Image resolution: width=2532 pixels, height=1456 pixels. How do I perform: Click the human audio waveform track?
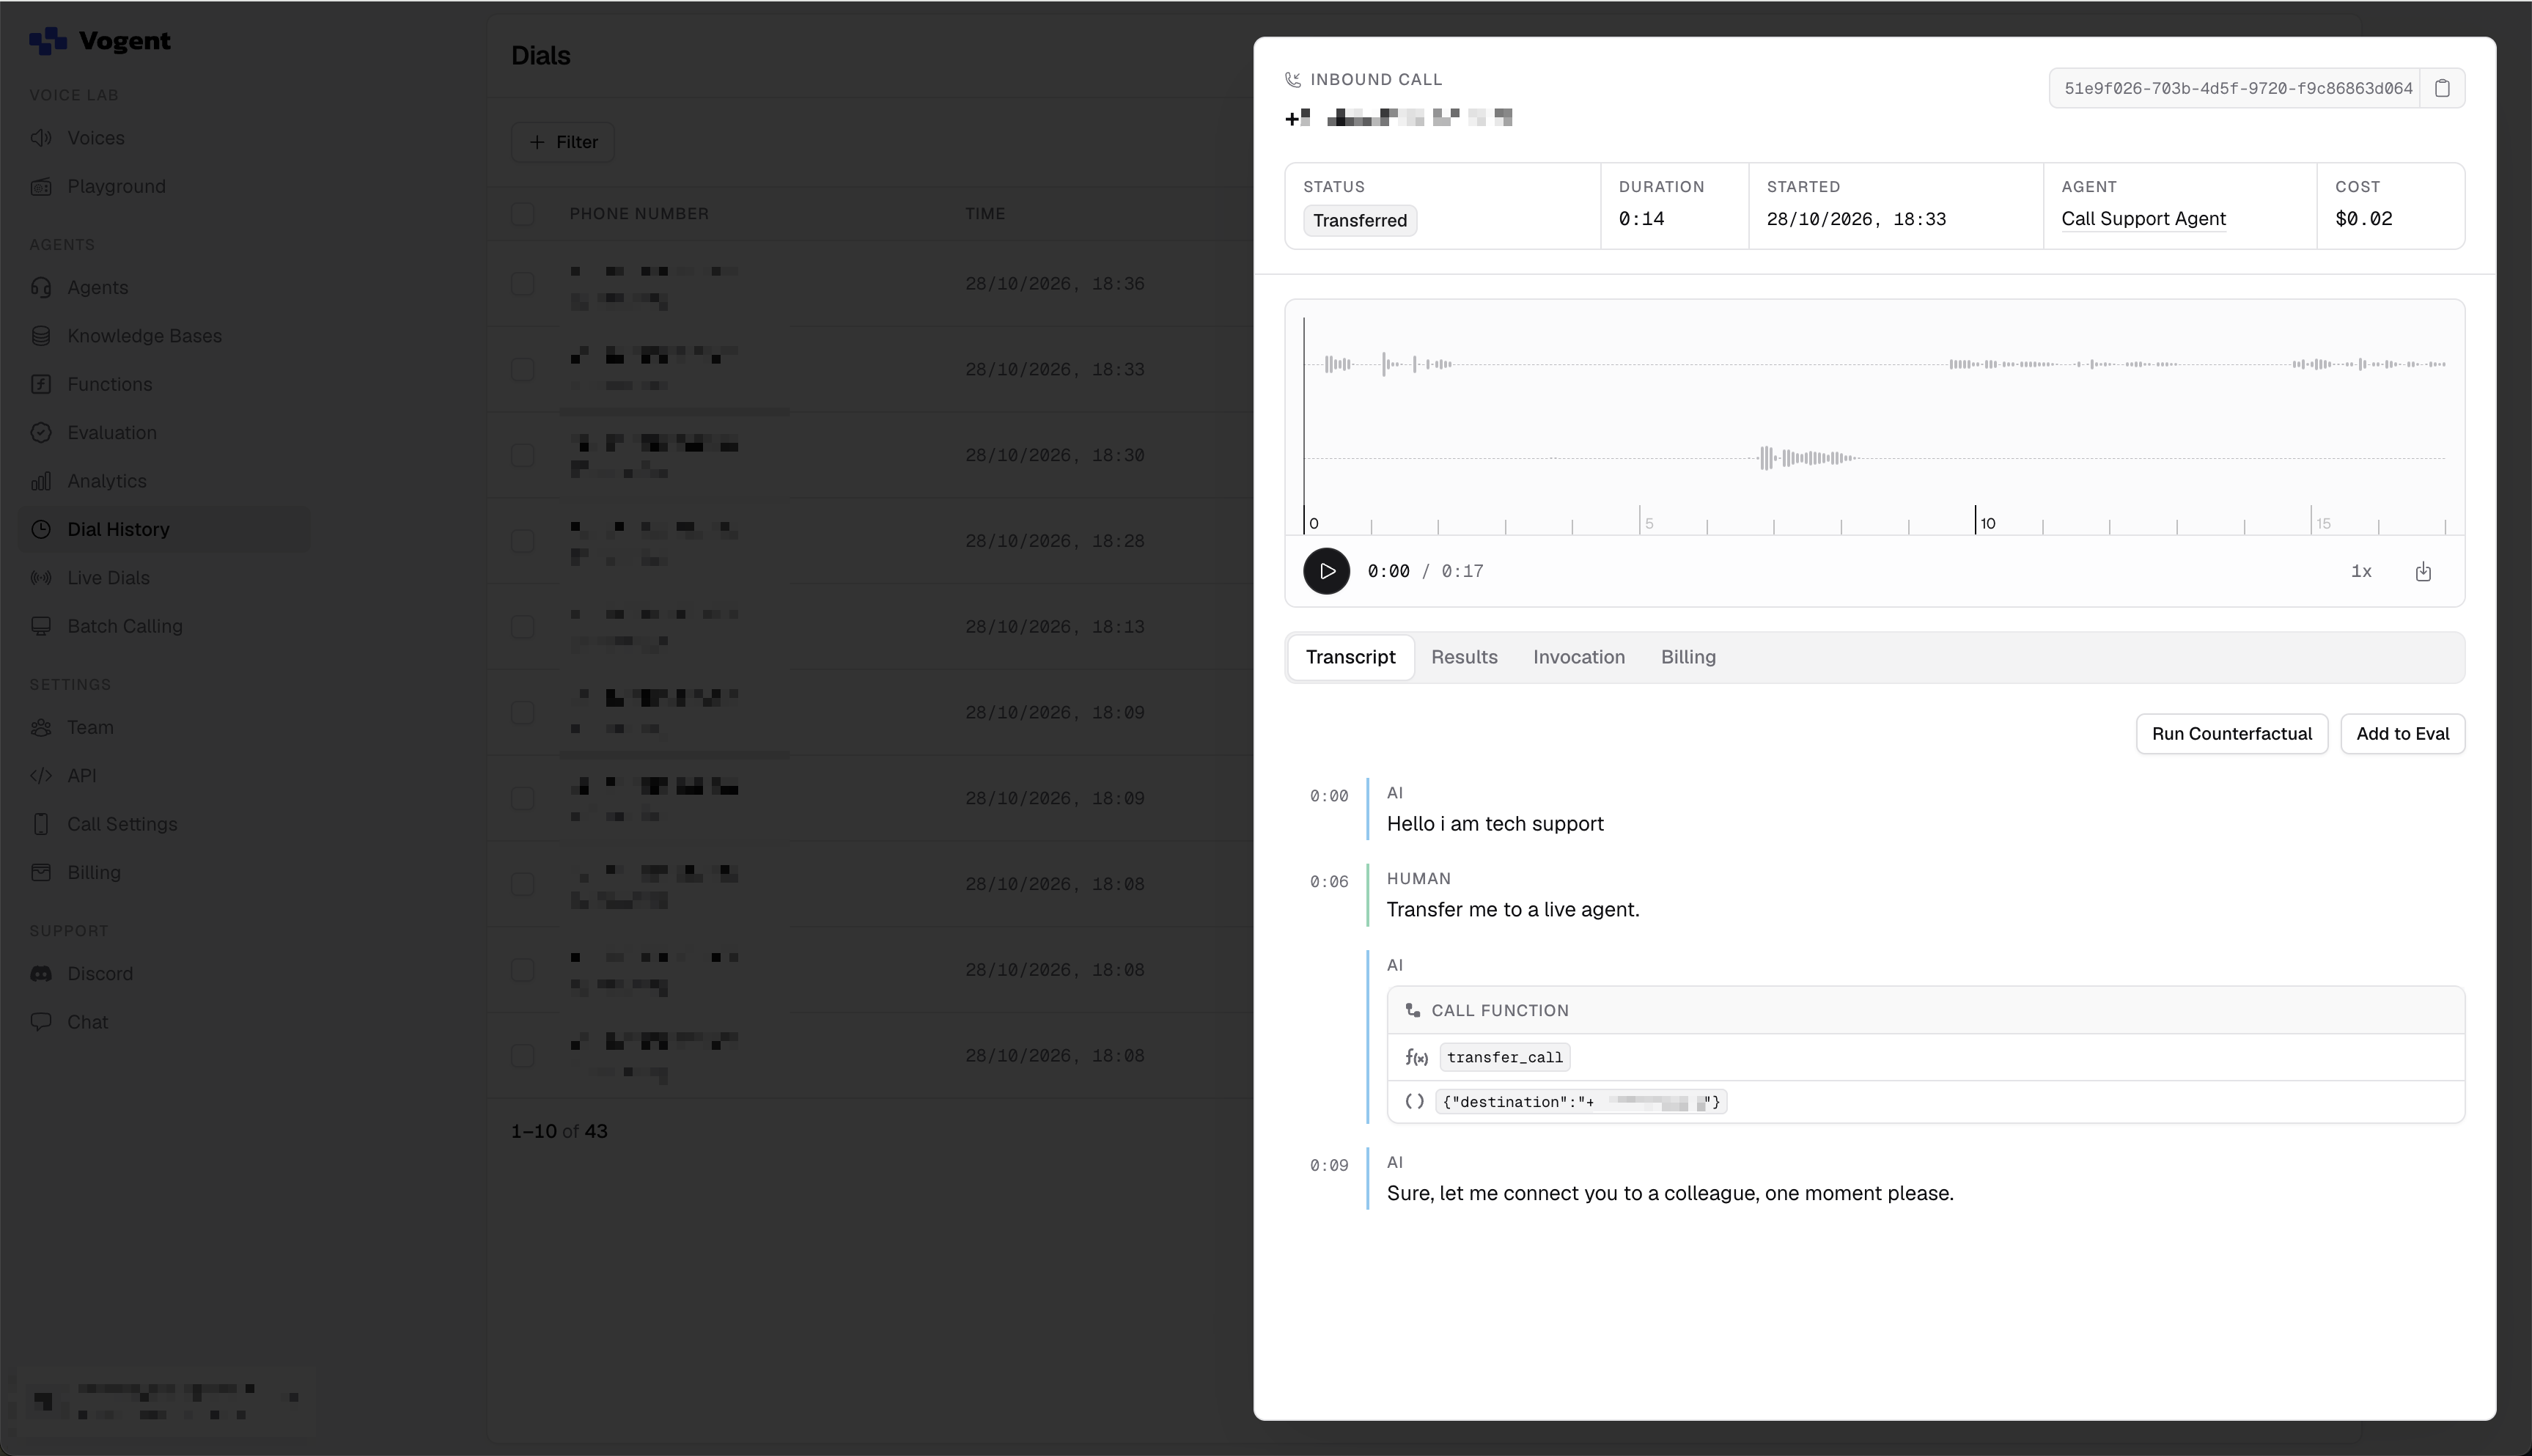pos(1874,458)
